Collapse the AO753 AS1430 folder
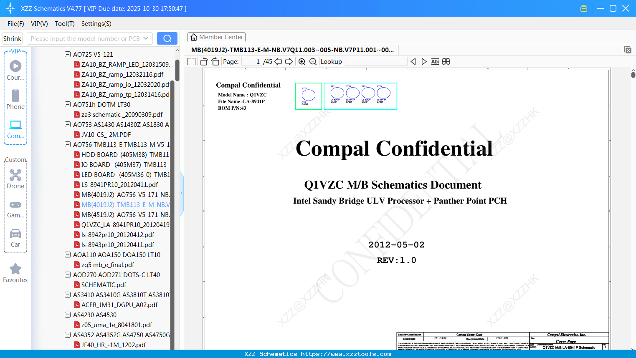 tap(68, 124)
